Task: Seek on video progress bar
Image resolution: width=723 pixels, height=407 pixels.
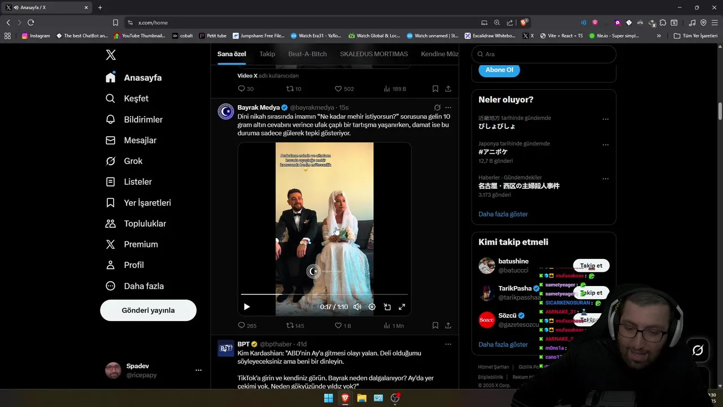Action: pos(324,295)
